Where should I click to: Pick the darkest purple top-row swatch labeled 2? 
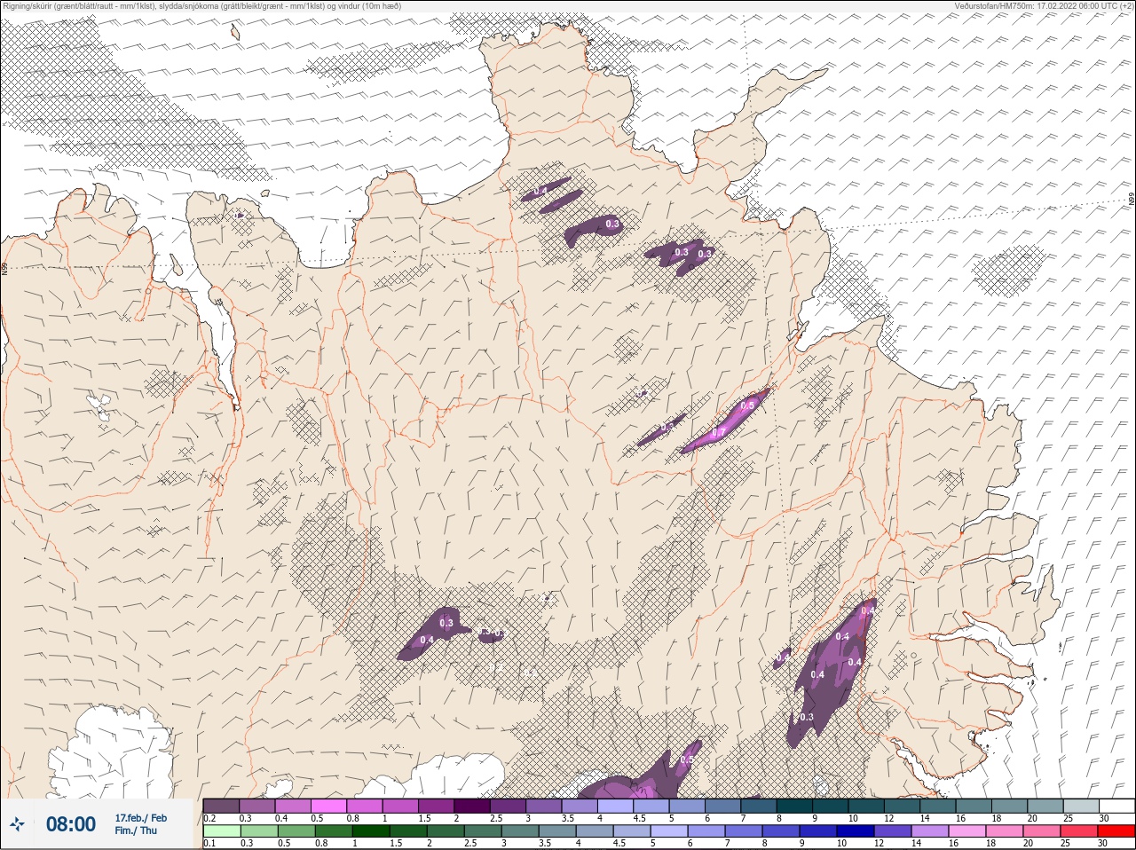pyautogui.click(x=472, y=806)
